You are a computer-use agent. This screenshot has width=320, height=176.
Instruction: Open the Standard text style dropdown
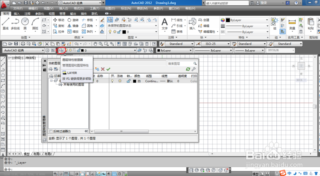pos(179,44)
